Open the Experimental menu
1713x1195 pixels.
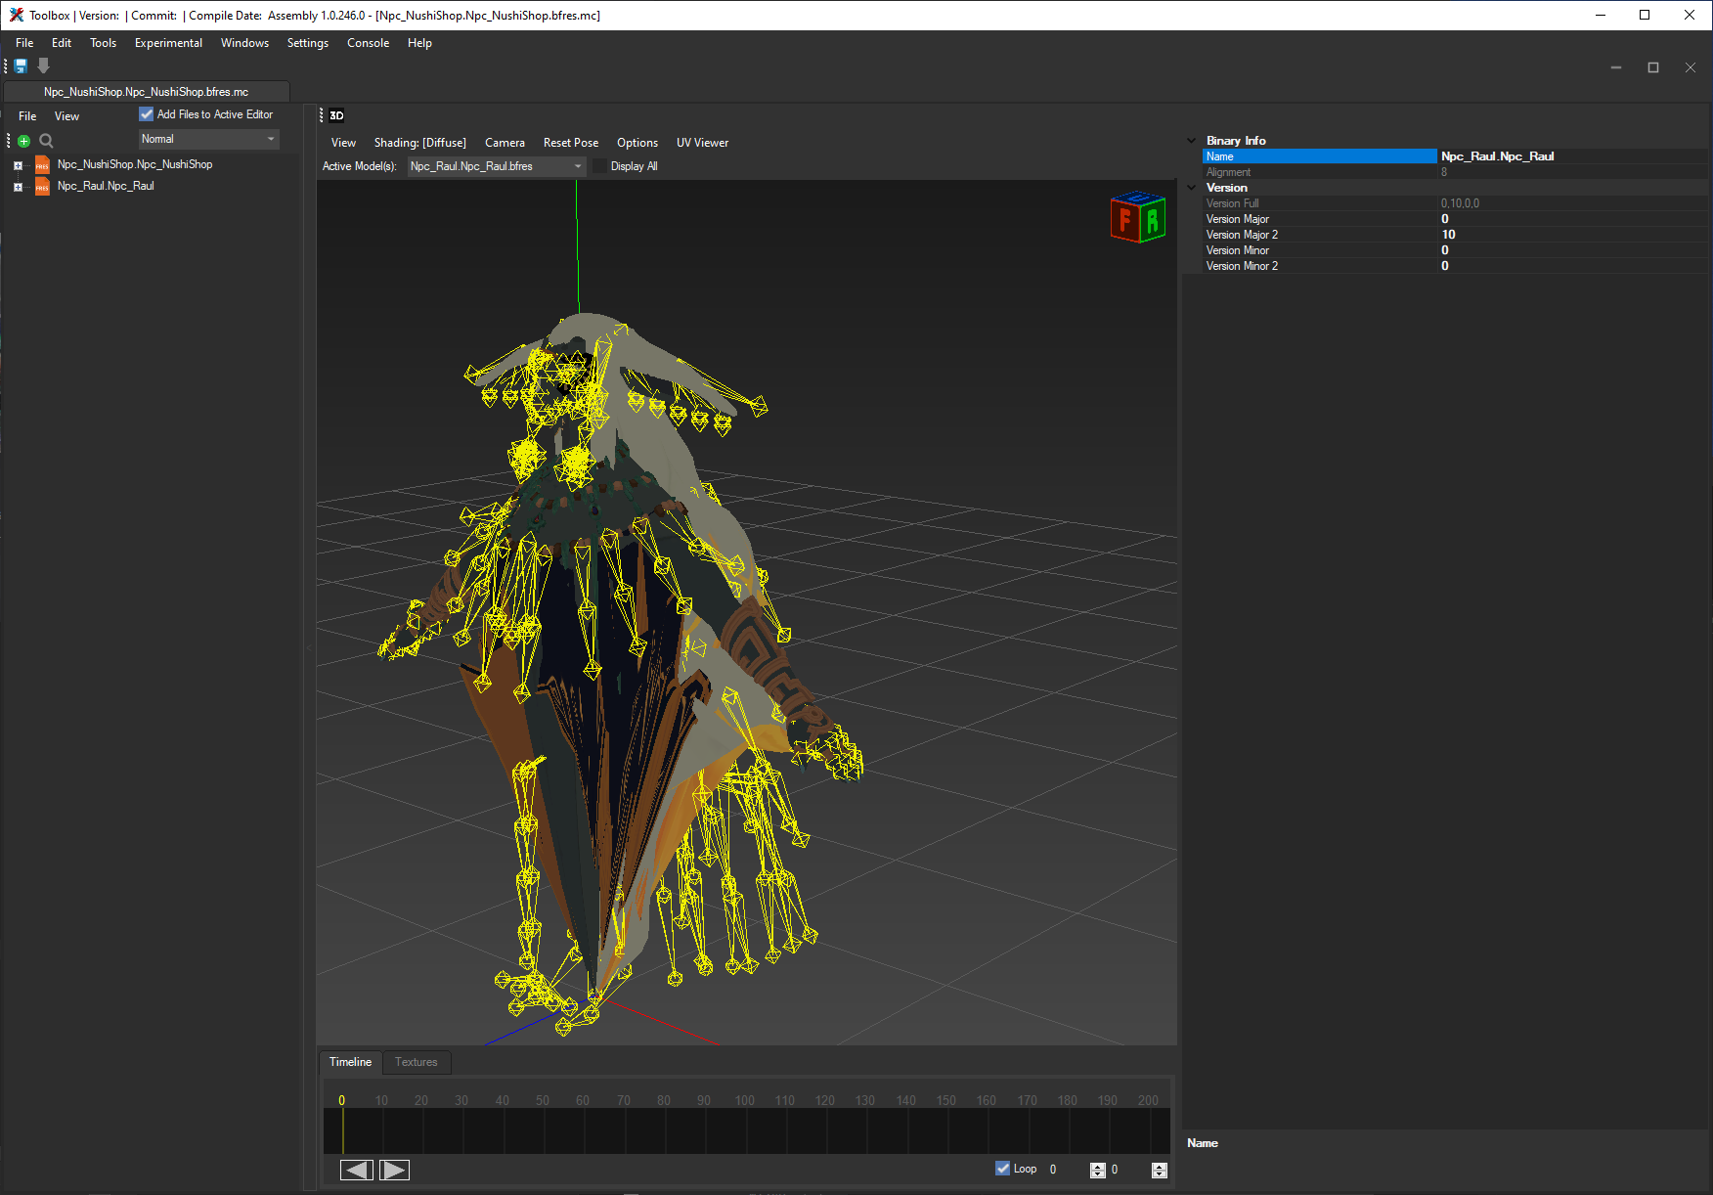(x=168, y=43)
